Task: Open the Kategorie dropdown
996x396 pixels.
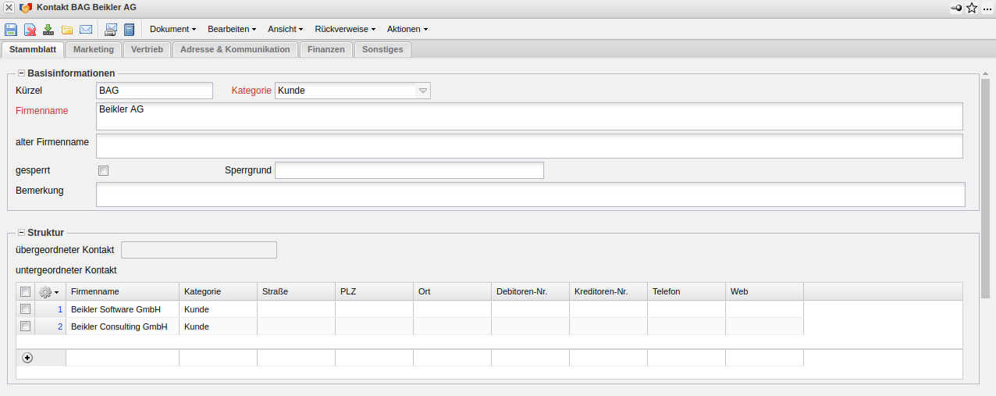Action: [423, 91]
